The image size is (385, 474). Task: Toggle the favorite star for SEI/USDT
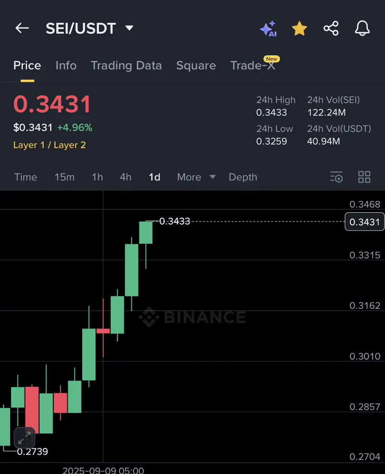(x=299, y=29)
